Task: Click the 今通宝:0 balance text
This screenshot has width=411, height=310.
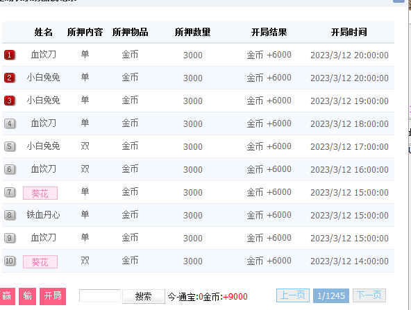Action: click(185, 297)
